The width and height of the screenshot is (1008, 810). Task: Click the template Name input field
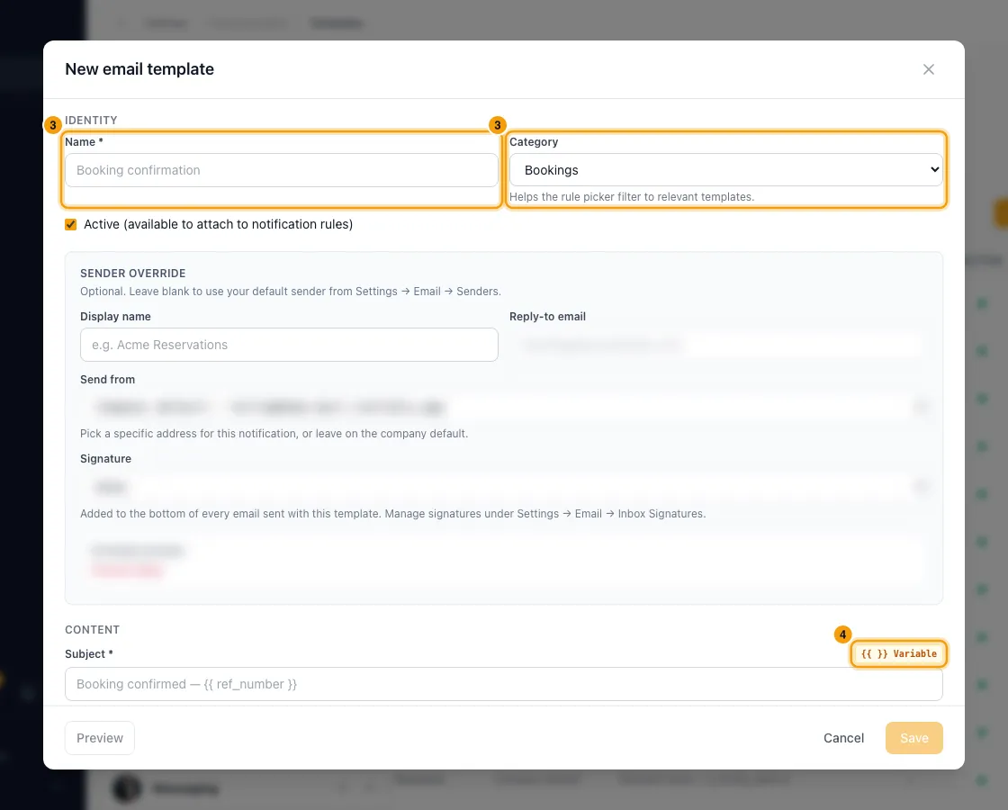pos(282,170)
